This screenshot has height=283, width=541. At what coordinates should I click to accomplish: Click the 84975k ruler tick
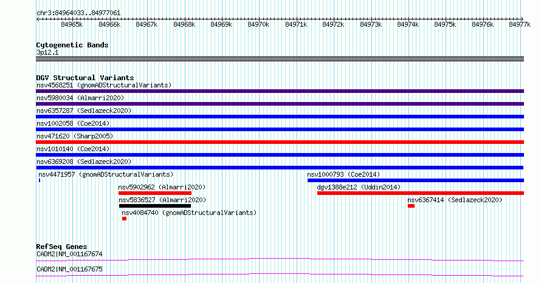[x=445, y=24]
